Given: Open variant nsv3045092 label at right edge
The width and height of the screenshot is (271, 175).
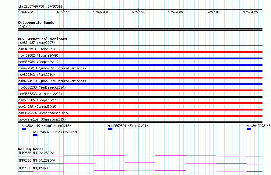Looking at the screenshot, I should [259, 126].
